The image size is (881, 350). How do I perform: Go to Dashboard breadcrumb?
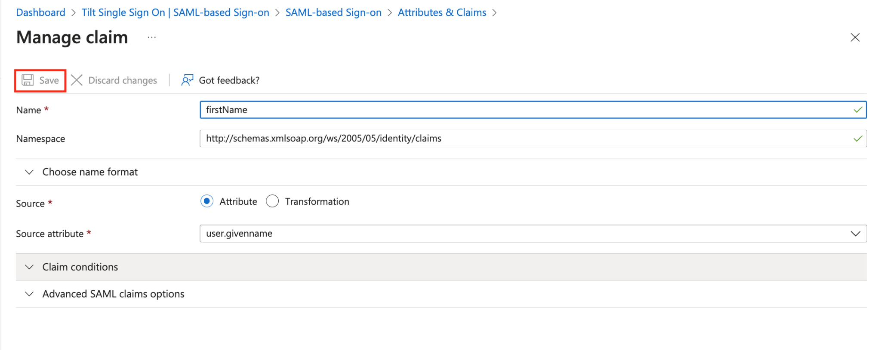[40, 12]
